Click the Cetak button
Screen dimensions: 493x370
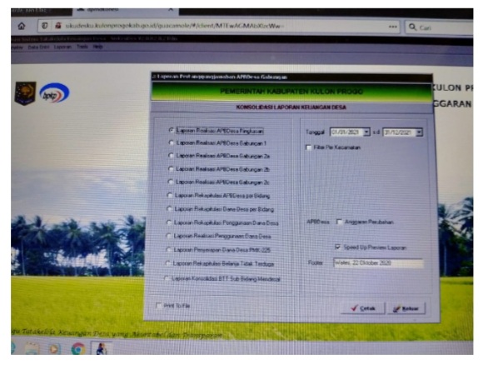click(x=363, y=308)
